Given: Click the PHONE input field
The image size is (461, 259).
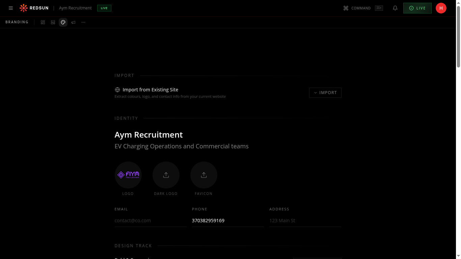Looking at the screenshot, I should coord(228,220).
